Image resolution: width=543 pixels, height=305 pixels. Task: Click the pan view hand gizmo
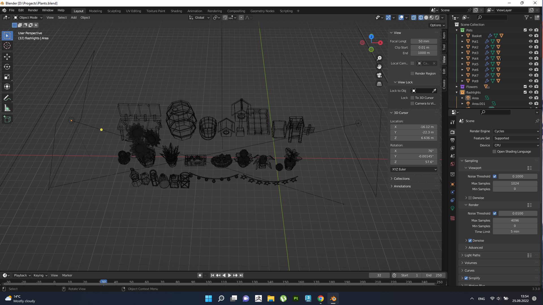pyautogui.click(x=379, y=67)
